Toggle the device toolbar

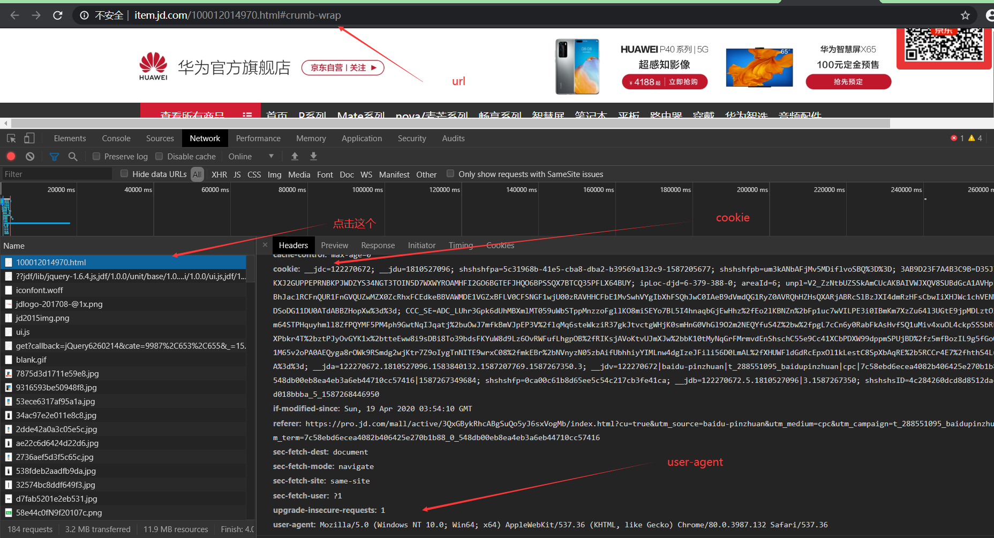(x=29, y=138)
